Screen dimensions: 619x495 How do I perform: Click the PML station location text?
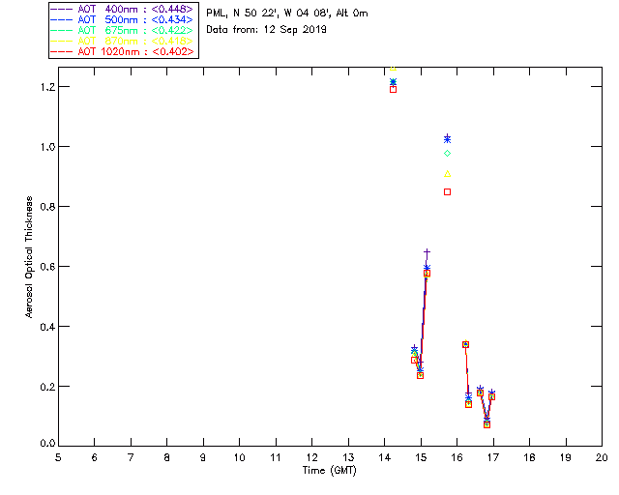click(x=287, y=14)
